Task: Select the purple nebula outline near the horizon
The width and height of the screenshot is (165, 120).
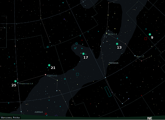Action: (x=56, y=116)
